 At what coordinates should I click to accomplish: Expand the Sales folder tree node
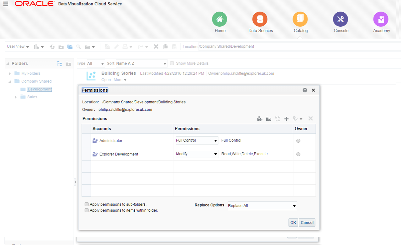[16, 97]
